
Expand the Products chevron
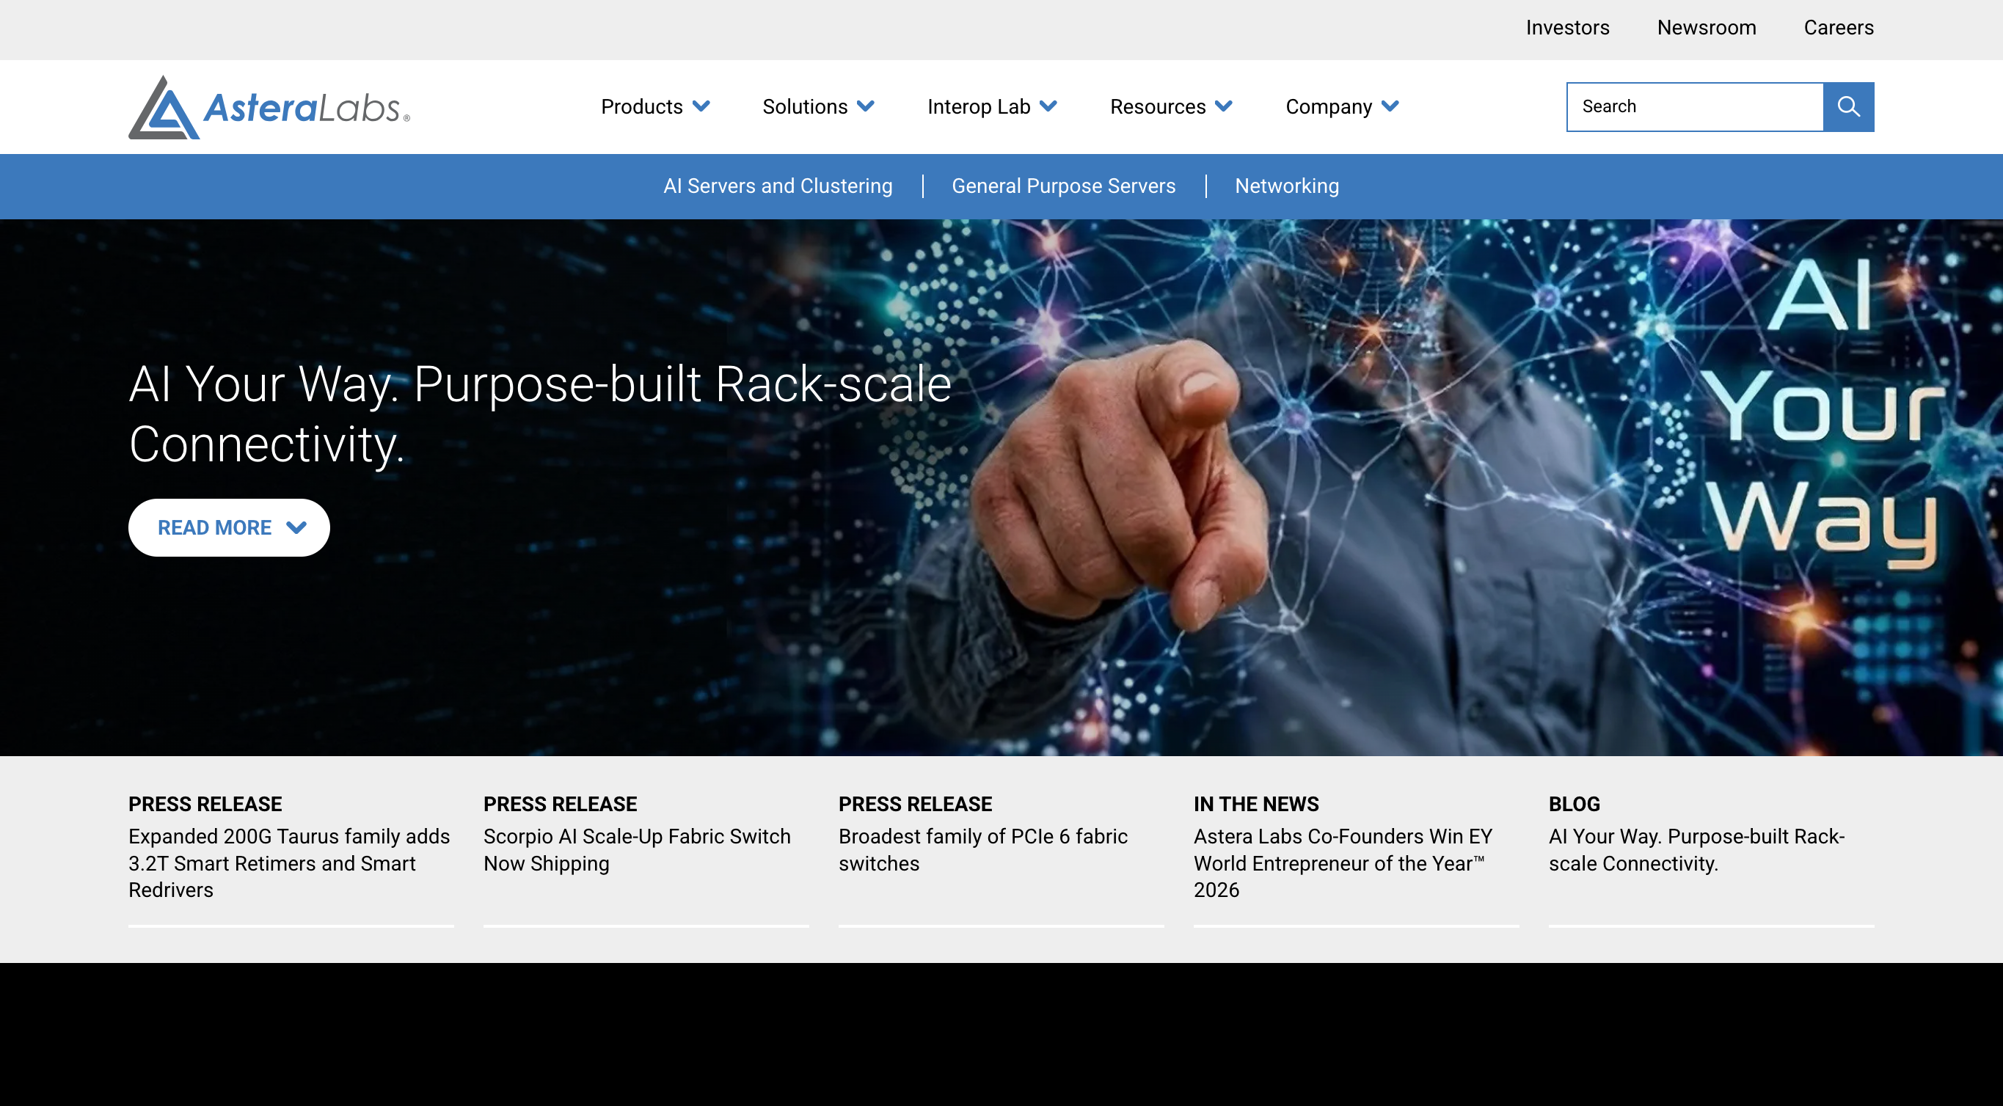[x=701, y=106]
